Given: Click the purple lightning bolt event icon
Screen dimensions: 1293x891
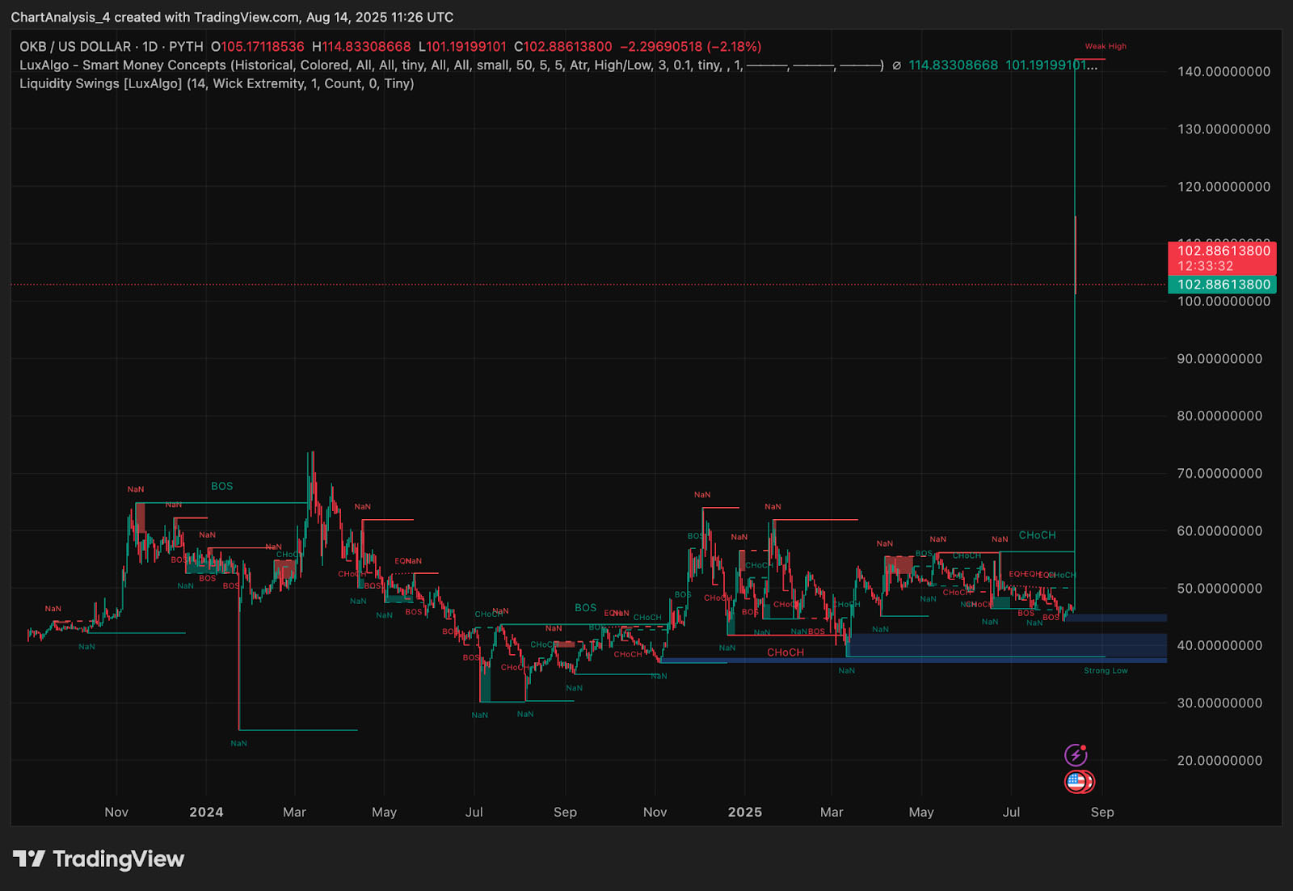Looking at the screenshot, I should [1076, 755].
